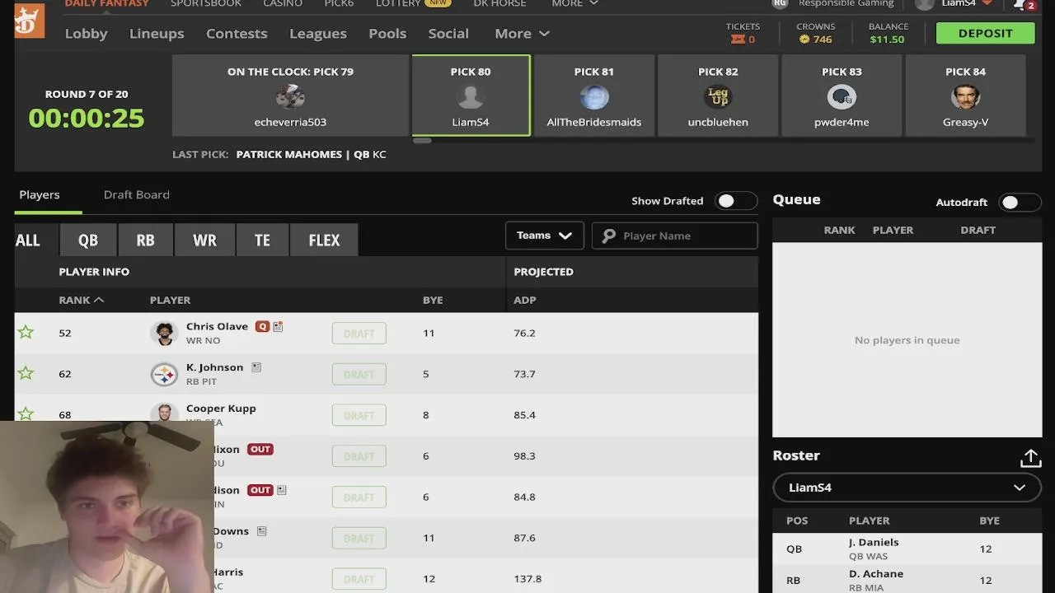
Task: Click Chris Olave's player headshot
Action: pyautogui.click(x=165, y=334)
